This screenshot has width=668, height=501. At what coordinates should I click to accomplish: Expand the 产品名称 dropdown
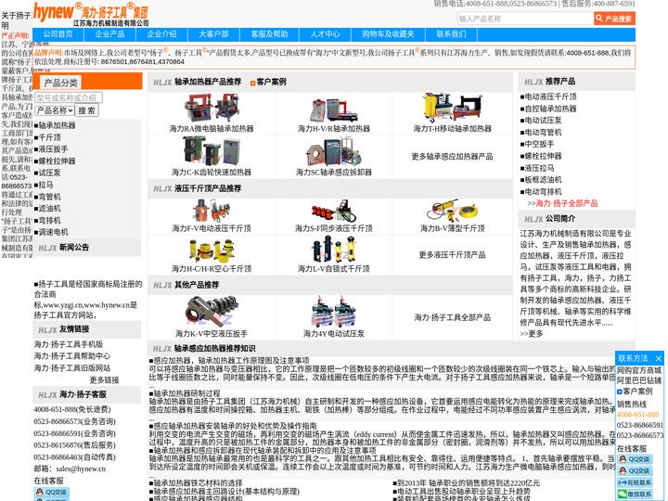[x=54, y=110]
